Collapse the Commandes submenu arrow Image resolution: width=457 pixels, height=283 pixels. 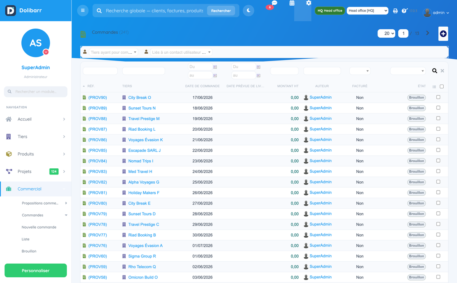66,215
